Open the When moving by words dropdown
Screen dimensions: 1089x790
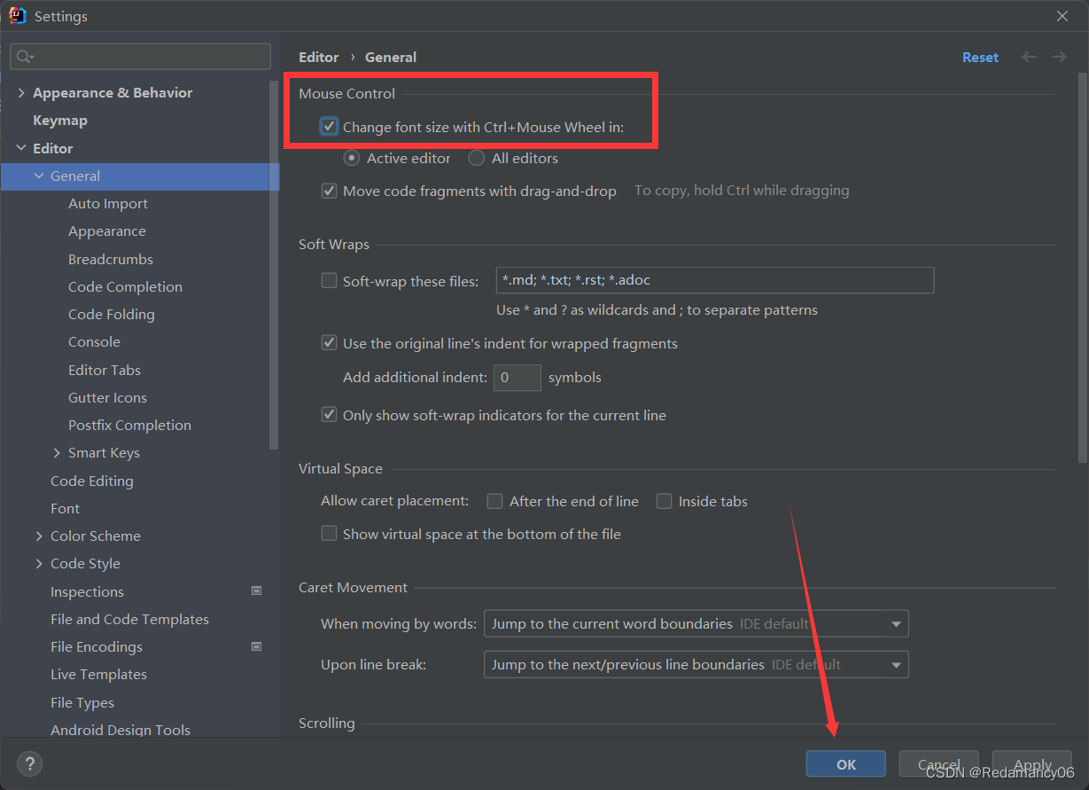click(x=696, y=624)
